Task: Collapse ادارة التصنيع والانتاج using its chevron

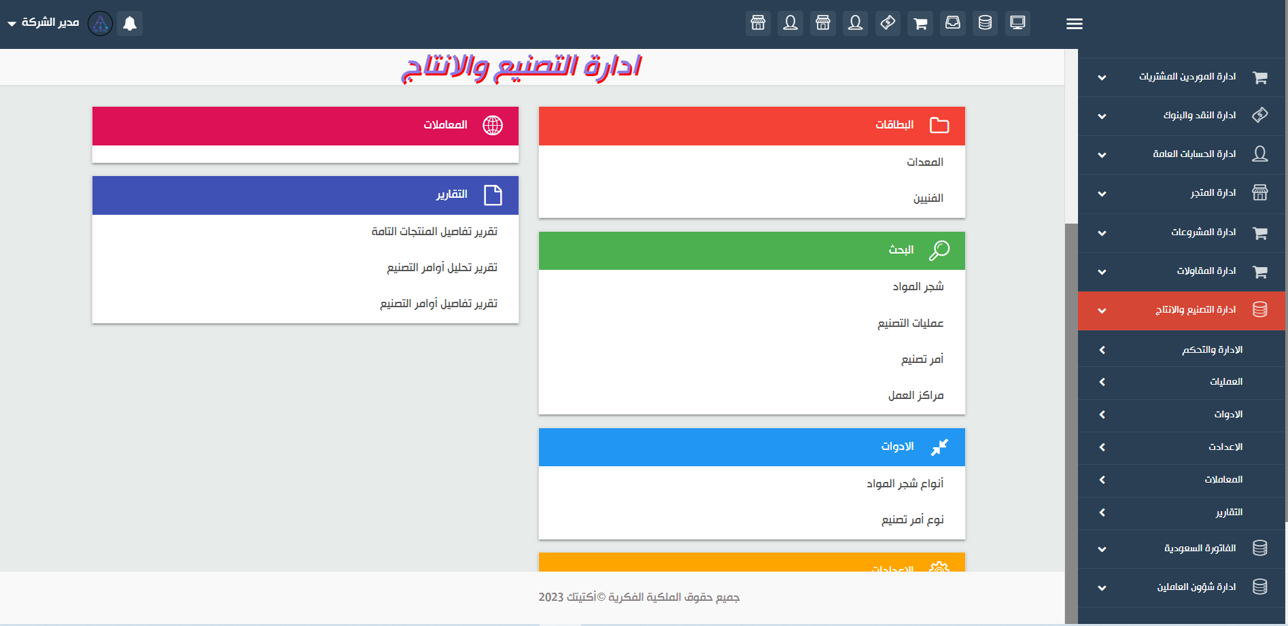Action: tap(1102, 311)
